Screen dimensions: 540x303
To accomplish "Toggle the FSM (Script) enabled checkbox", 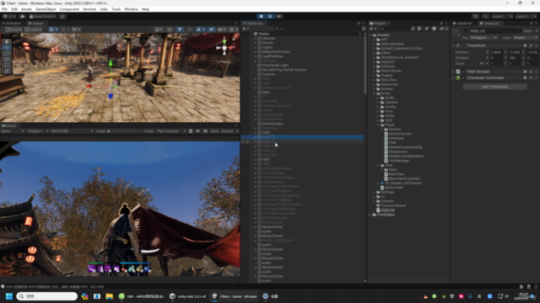I will pyautogui.click(x=463, y=72).
